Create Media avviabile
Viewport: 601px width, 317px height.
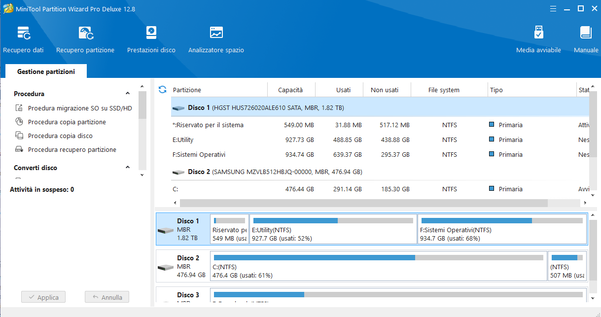click(x=538, y=40)
